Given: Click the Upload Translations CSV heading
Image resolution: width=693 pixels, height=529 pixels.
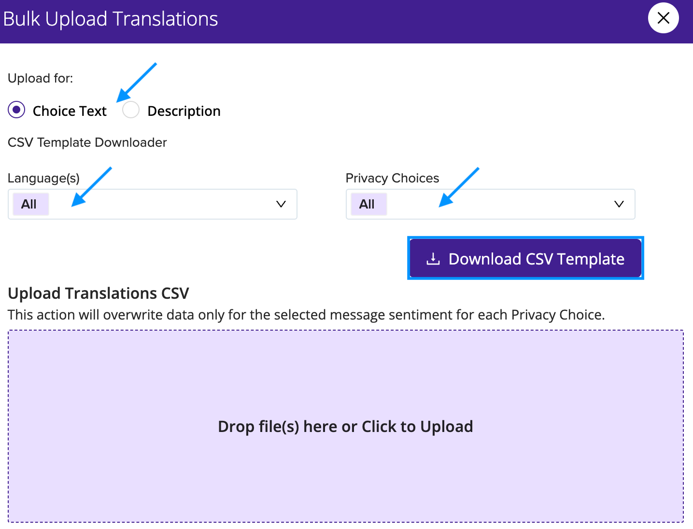Looking at the screenshot, I should 99,293.
